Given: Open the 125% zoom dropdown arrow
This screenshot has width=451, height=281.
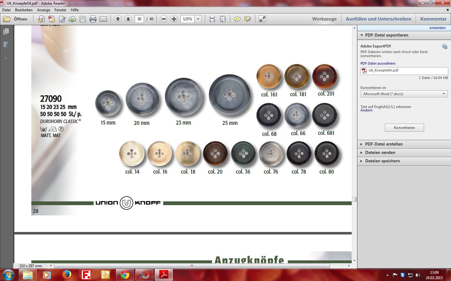Looking at the screenshot, I should click(x=198, y=19).
